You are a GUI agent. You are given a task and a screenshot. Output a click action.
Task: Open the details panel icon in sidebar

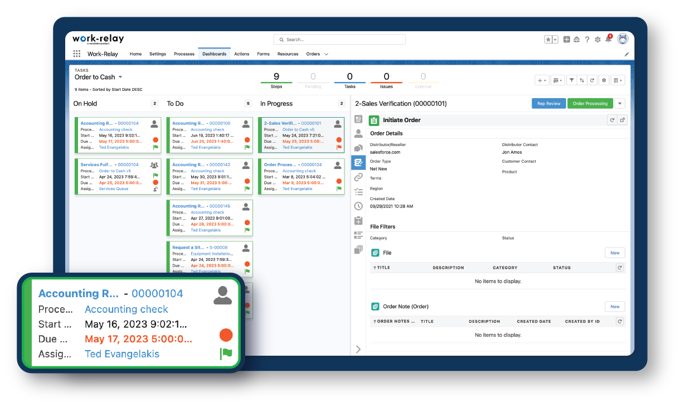coord(358,119)
